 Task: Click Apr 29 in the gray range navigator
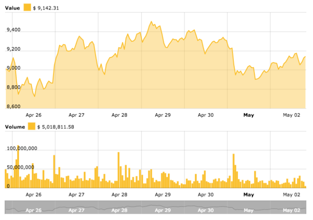[163, 210]
